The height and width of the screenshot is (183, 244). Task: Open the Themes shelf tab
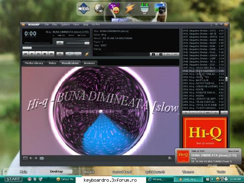coord(188,172)
